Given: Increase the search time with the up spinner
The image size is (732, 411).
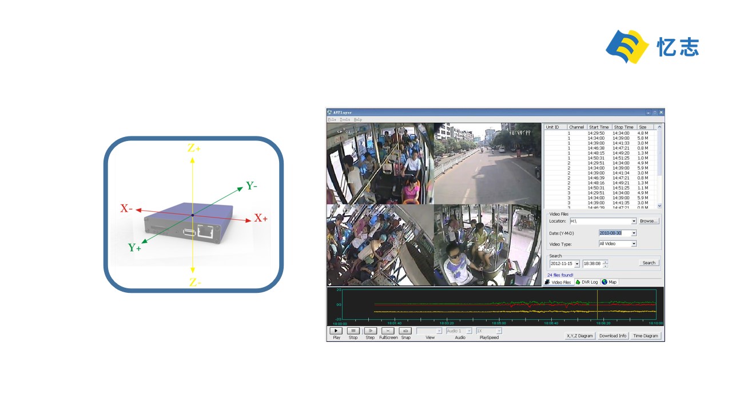Looking at the screenshot, I should (x=606, y=261).
